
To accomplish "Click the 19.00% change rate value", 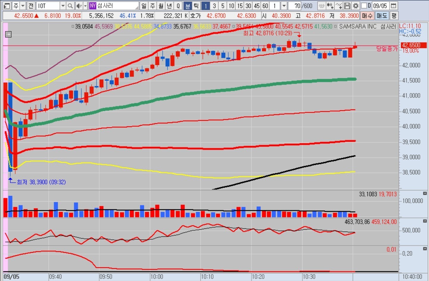I will (x=73, y=15).
